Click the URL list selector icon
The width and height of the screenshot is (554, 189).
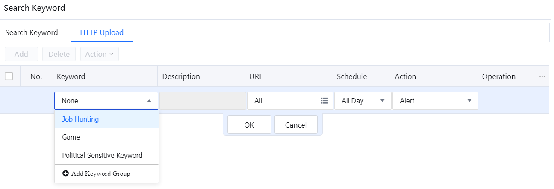tap(324, 101)
